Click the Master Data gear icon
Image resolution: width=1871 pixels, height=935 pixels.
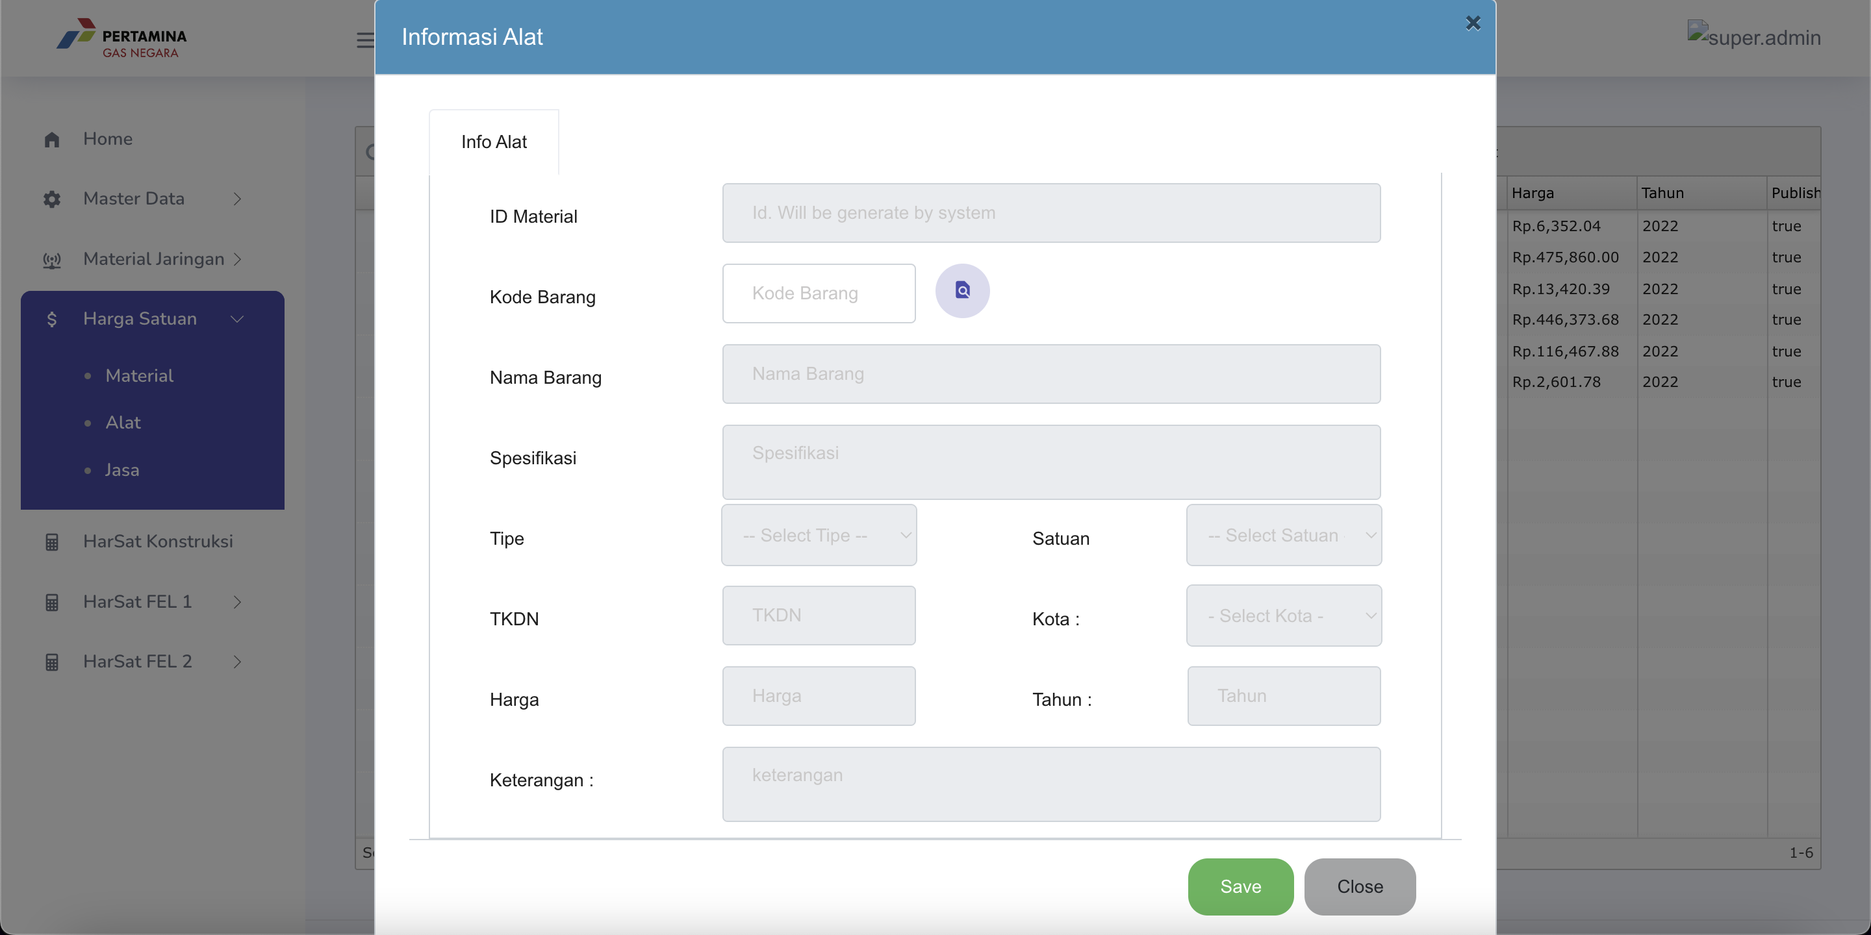tap(51, 199)
